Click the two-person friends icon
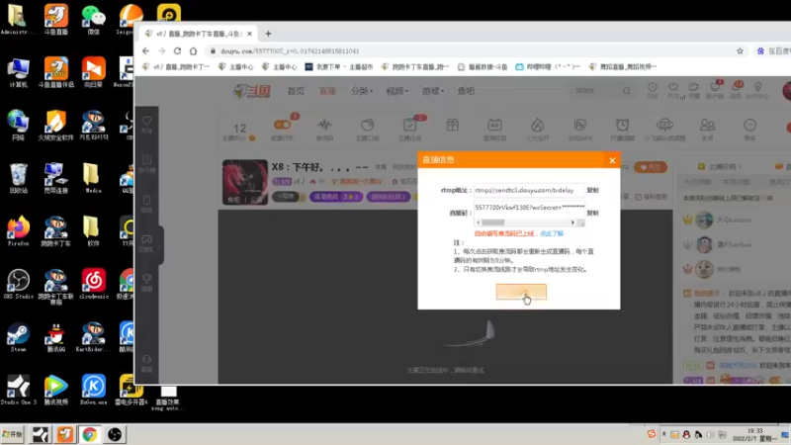This screenshot has height=445, width=791. pyautogui.click(x=707, y=125)
